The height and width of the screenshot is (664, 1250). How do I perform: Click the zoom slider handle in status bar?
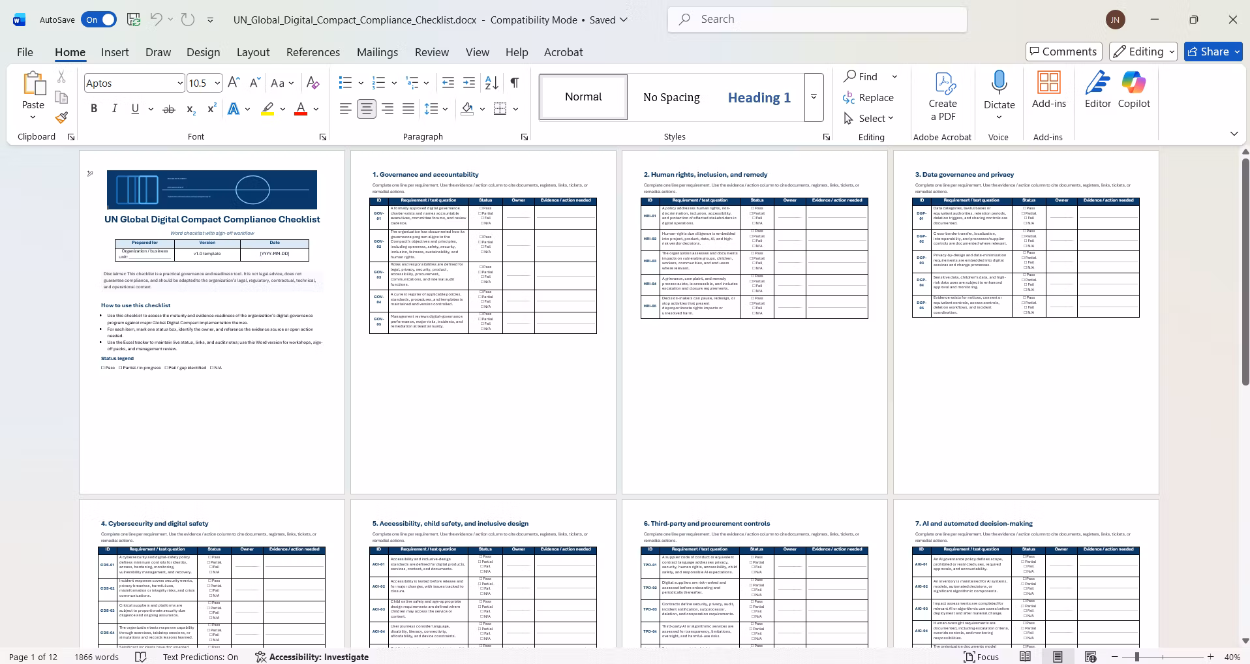[x=1136, y=657]
